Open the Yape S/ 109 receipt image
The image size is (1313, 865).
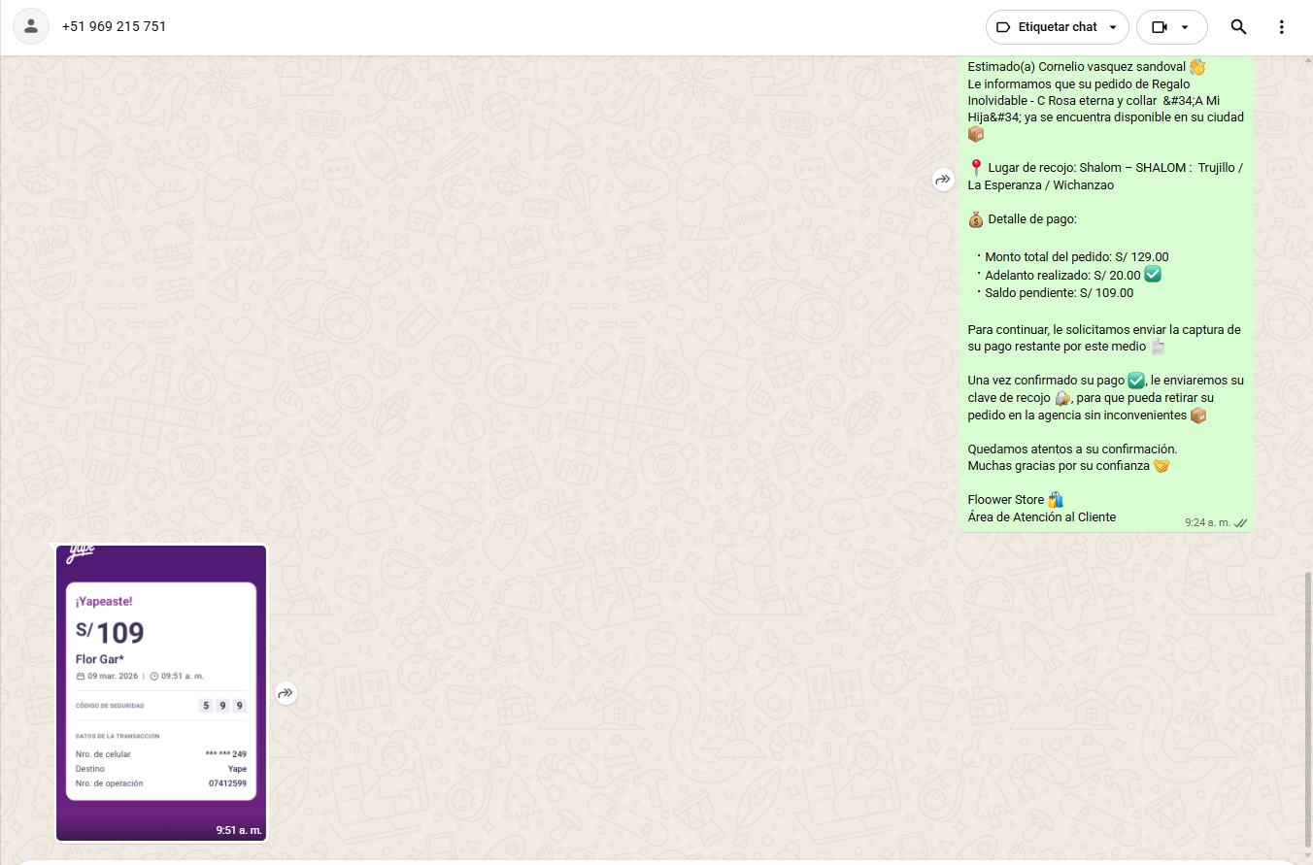161,692
